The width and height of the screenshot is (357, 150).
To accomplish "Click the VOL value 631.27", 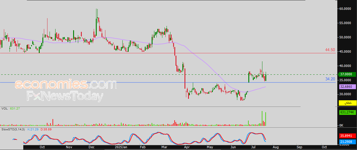I will click(15, 109).
